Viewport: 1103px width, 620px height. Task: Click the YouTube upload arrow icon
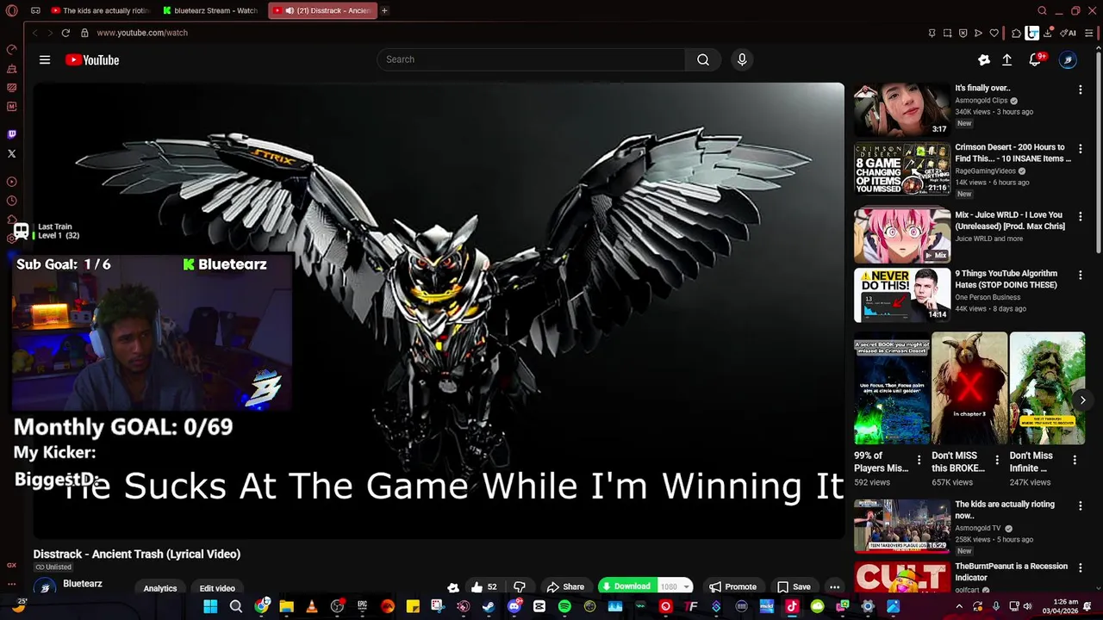[x=1006, y=59]
